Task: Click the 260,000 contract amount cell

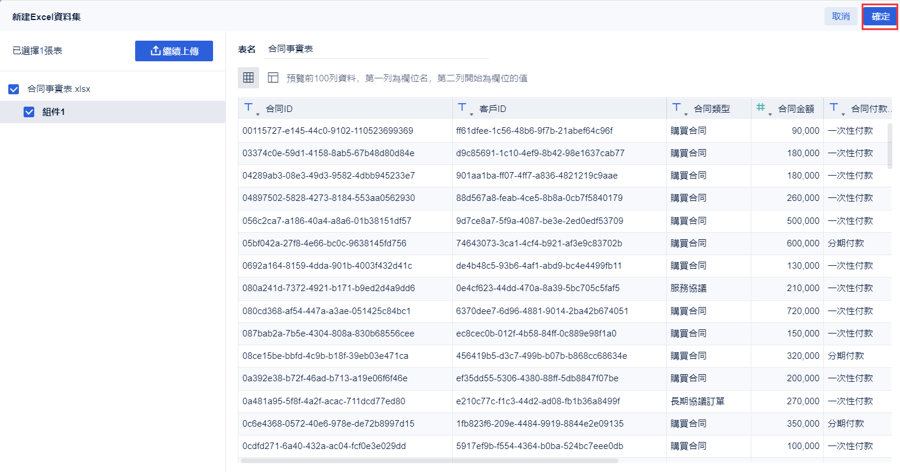Action: pyautogui.click(x=787, y=198)
